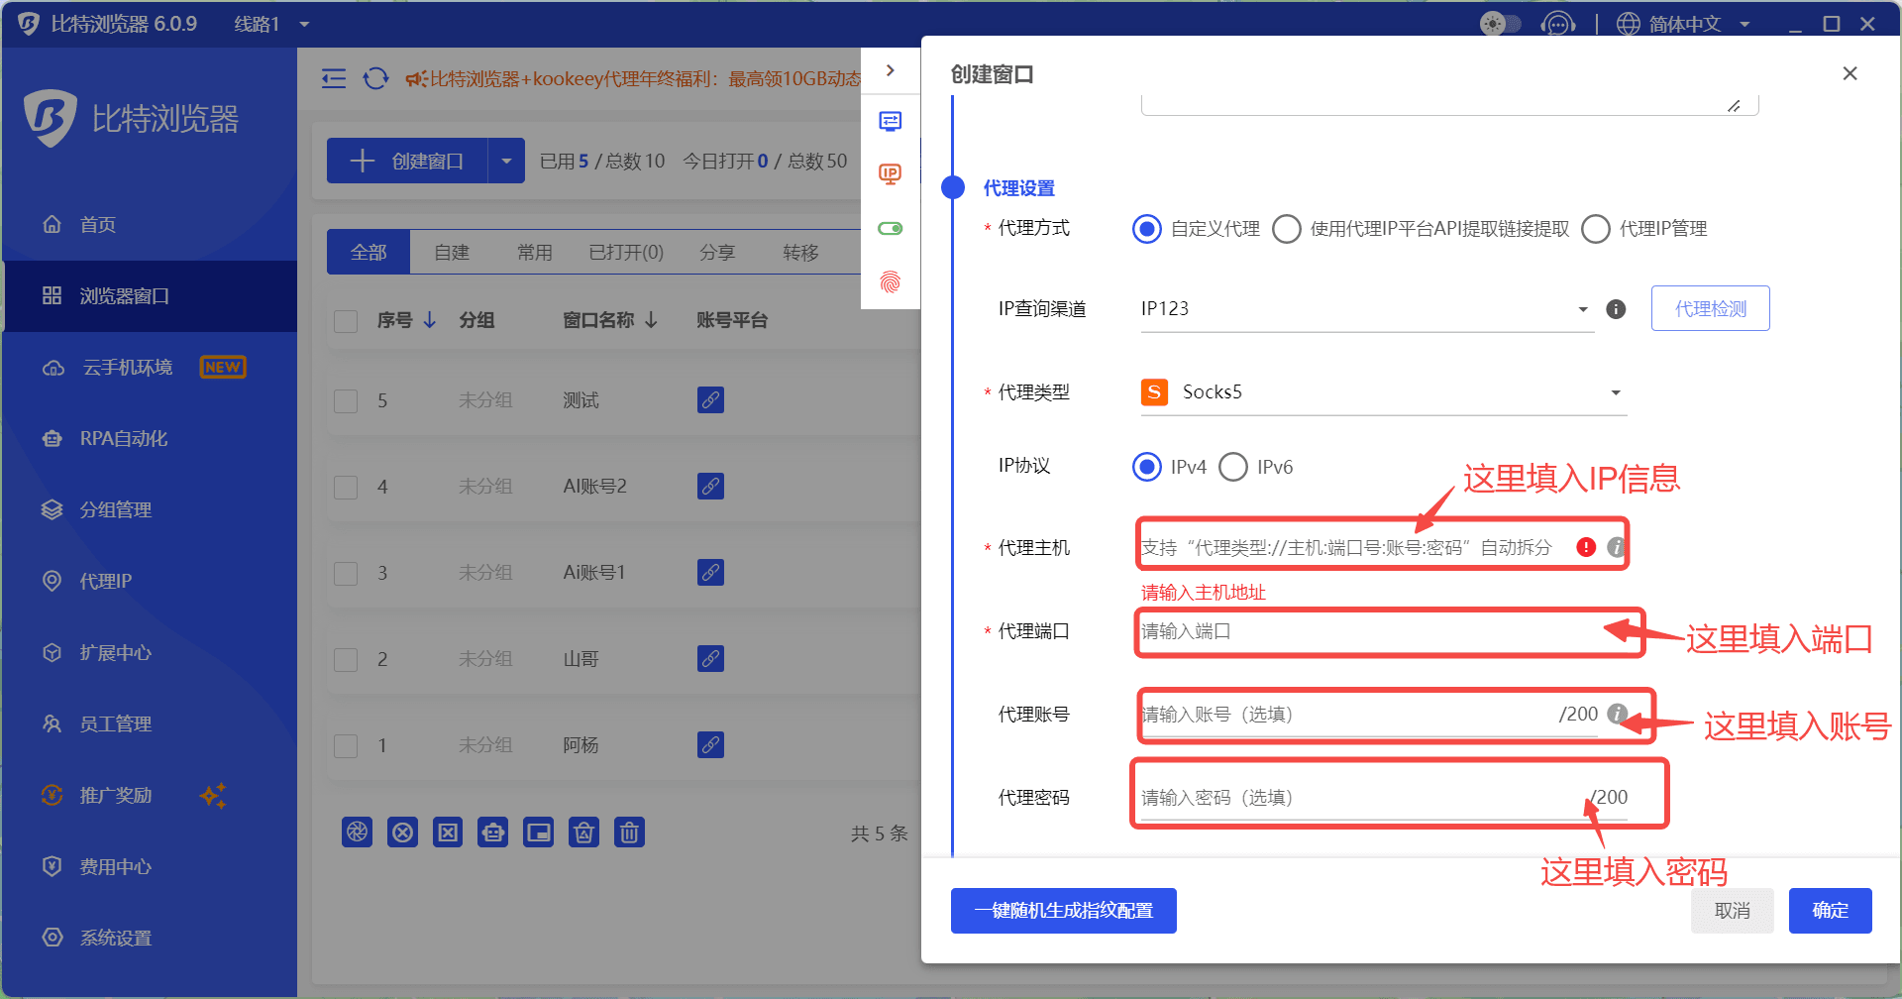Image resolution: width=1902 pixels, height=999 pixels.
Task: Switch to the 常用 tab
Action: click(535, 252)
